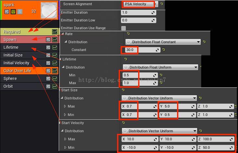Open Start Velocity Distribution Vector Uniform dropdown

point(160,131)
